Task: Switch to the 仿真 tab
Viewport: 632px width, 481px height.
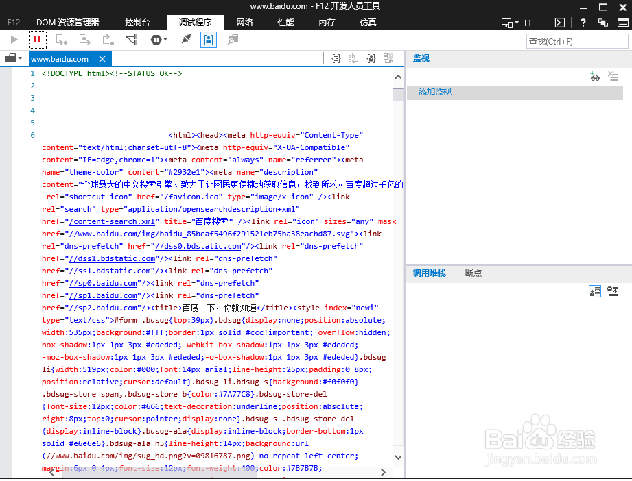Action: pos(368,23)
